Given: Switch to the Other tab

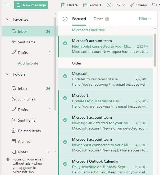Looking at the screenshot, I should point(98,19).
